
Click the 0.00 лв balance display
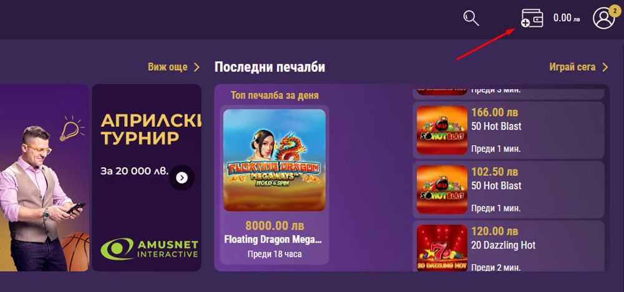(567, 18)
